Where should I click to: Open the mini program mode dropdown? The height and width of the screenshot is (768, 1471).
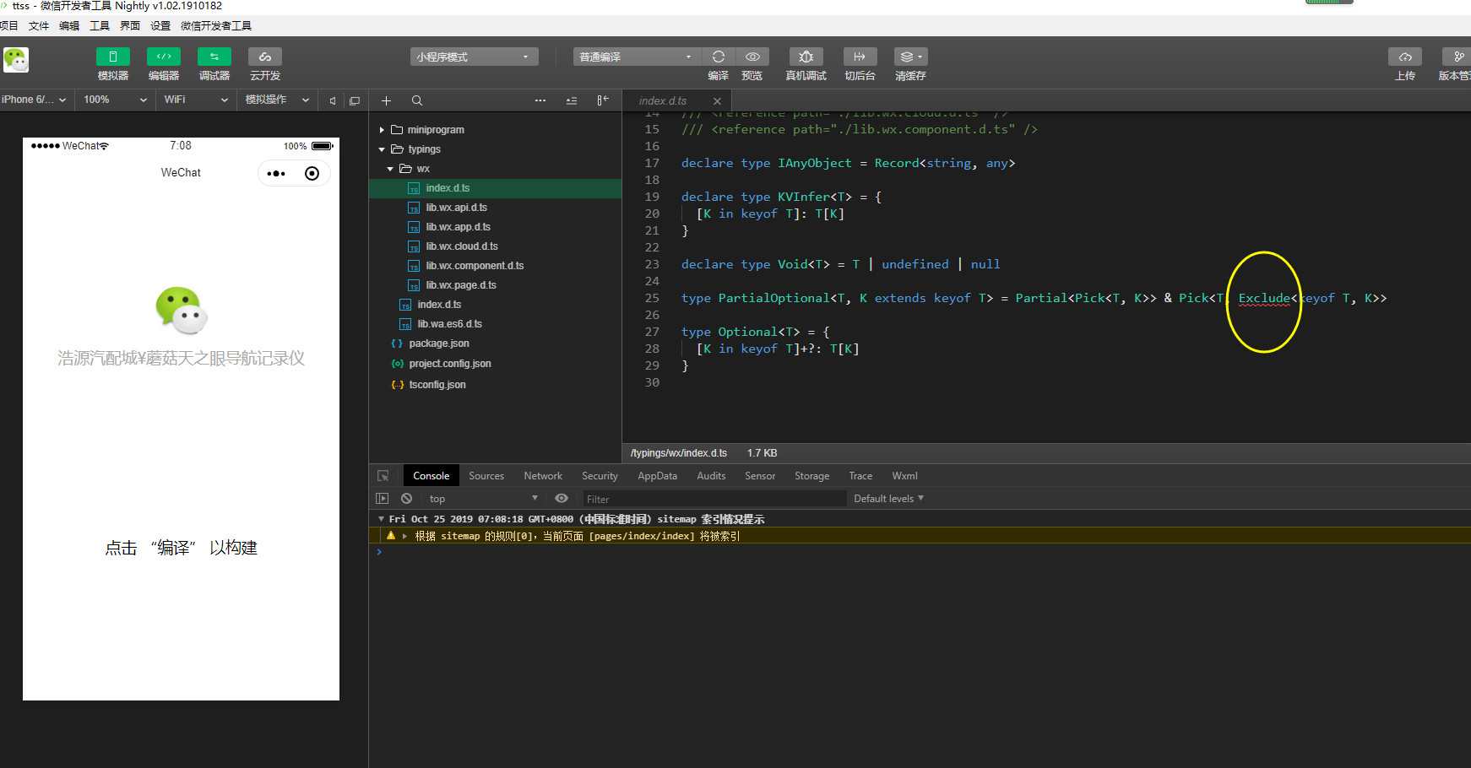click(473, 57)
